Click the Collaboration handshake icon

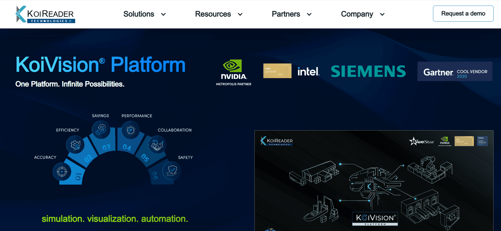pyautogui.click(x=157, y=145)
